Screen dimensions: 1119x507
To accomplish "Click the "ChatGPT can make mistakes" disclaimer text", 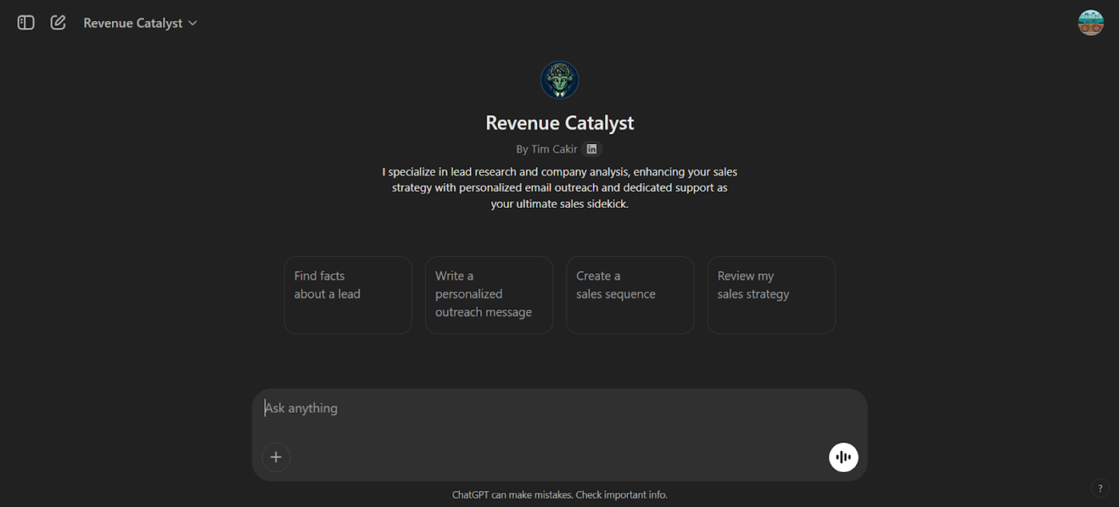I will pos(559,495).
